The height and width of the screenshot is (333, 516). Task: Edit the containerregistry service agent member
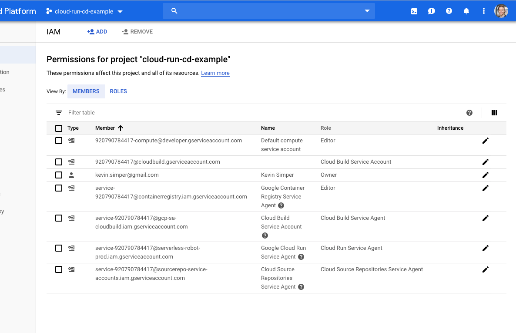point(486,188)
